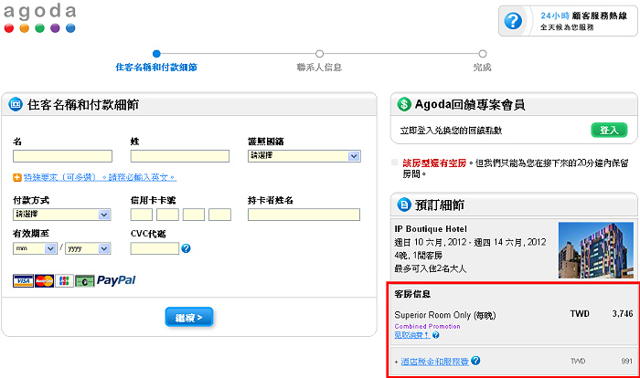Click the green dollar rewards icon
640x378 pixels.
(404, 104)
